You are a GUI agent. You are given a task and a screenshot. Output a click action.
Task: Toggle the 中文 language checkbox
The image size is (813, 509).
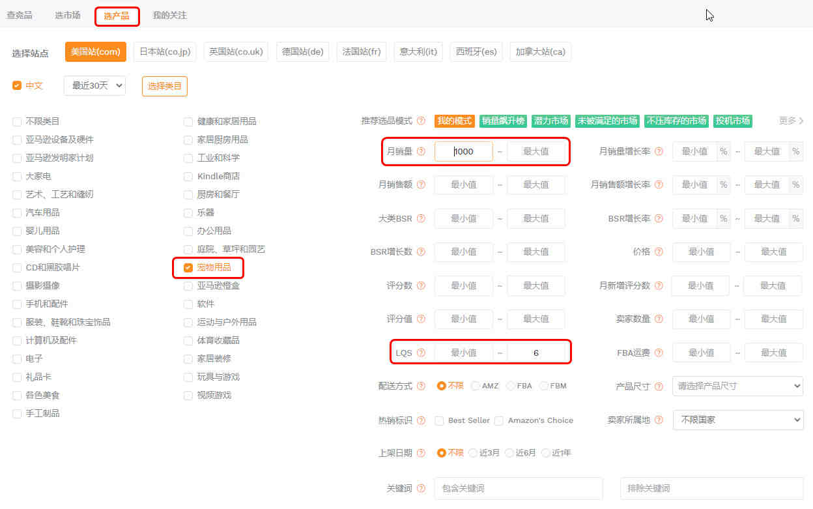point(17,85)
